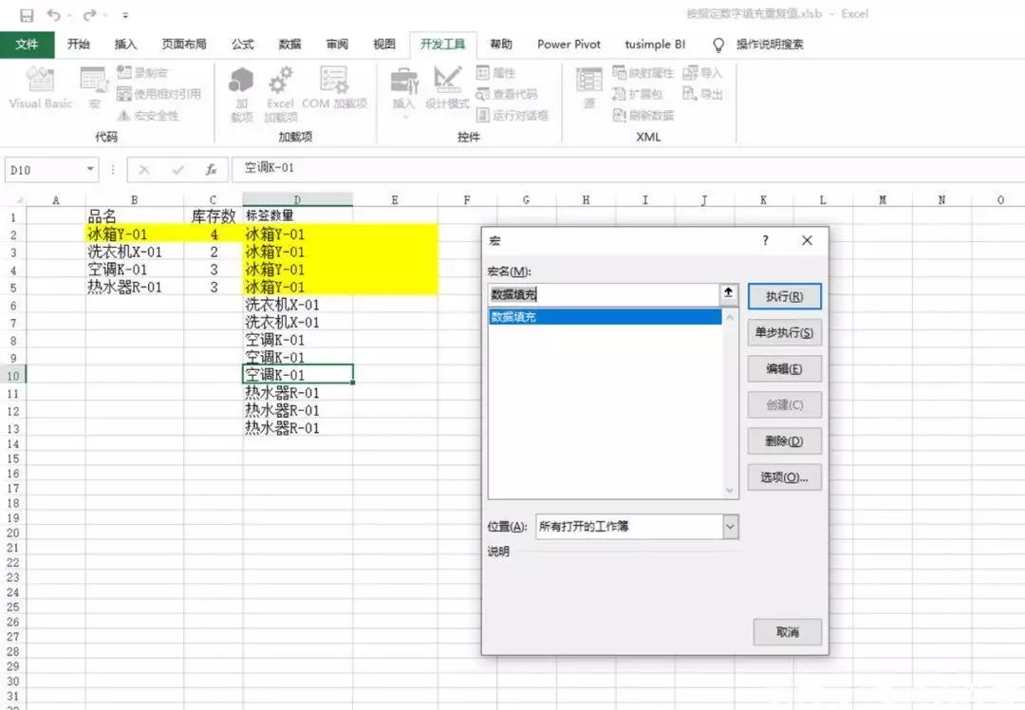Toggle Design Mode (设计模式)
The height and width of the screenshot is (710, 1025).
(x=447, y=87)
